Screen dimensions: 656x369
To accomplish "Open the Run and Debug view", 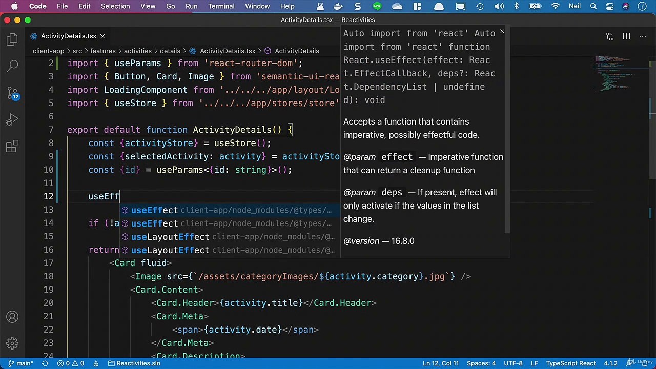I will click(x=12, y=120).
